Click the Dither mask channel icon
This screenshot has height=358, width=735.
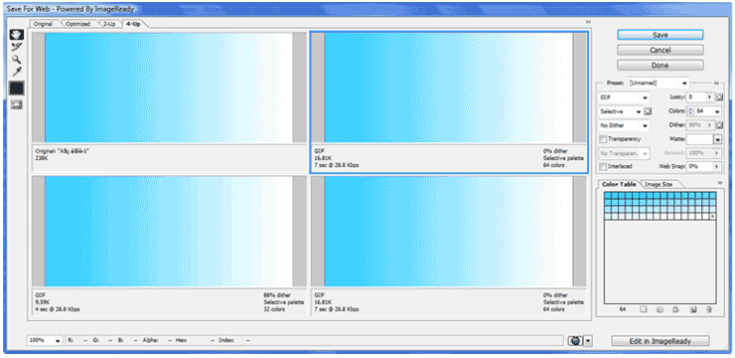[x=719, y=125]
